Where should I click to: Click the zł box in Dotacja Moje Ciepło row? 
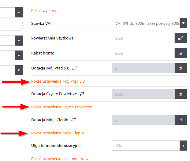click(x=181, y=120)
